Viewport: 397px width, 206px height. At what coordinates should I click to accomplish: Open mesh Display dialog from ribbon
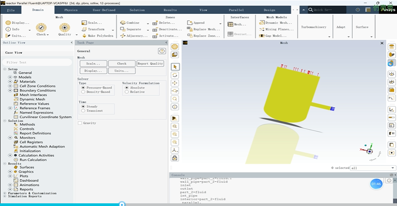(x=17, y=22)
